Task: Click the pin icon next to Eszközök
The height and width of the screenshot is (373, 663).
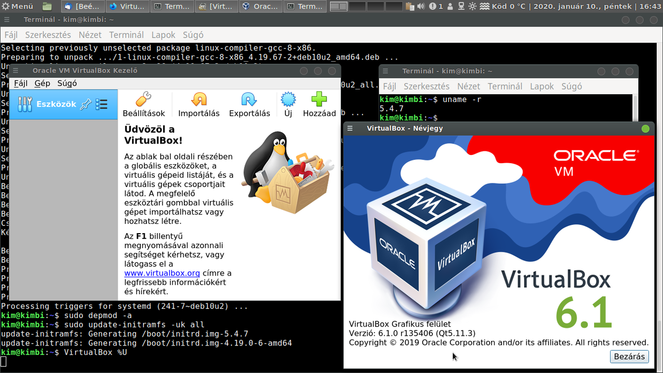Action: (86, 104)
